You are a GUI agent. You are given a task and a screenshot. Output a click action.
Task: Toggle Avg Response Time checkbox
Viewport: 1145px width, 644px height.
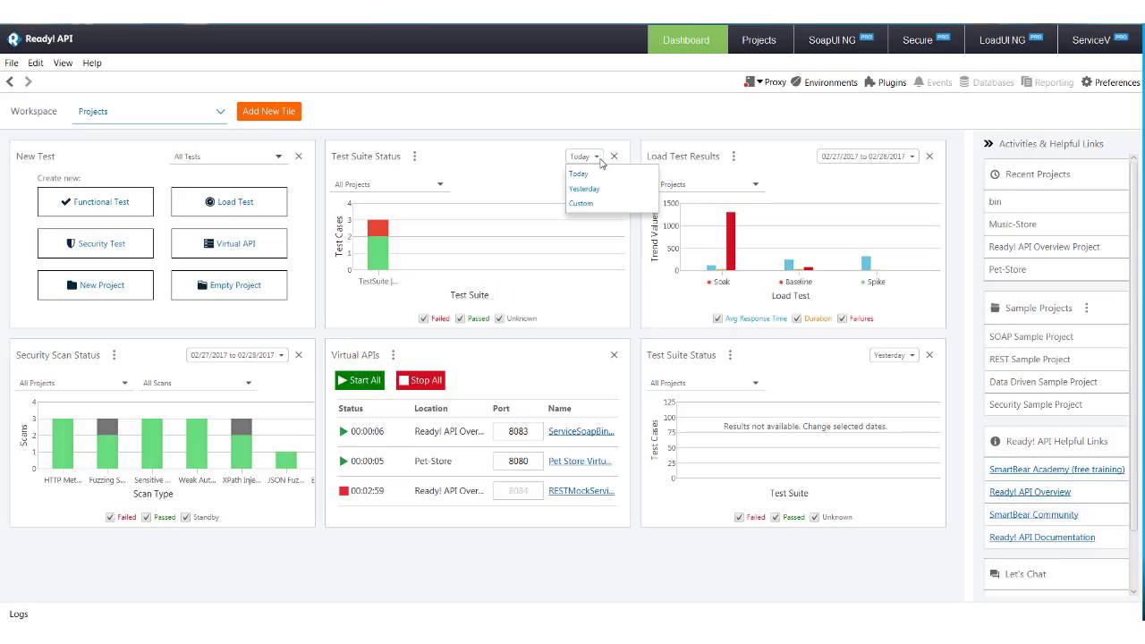coord(717,318)
